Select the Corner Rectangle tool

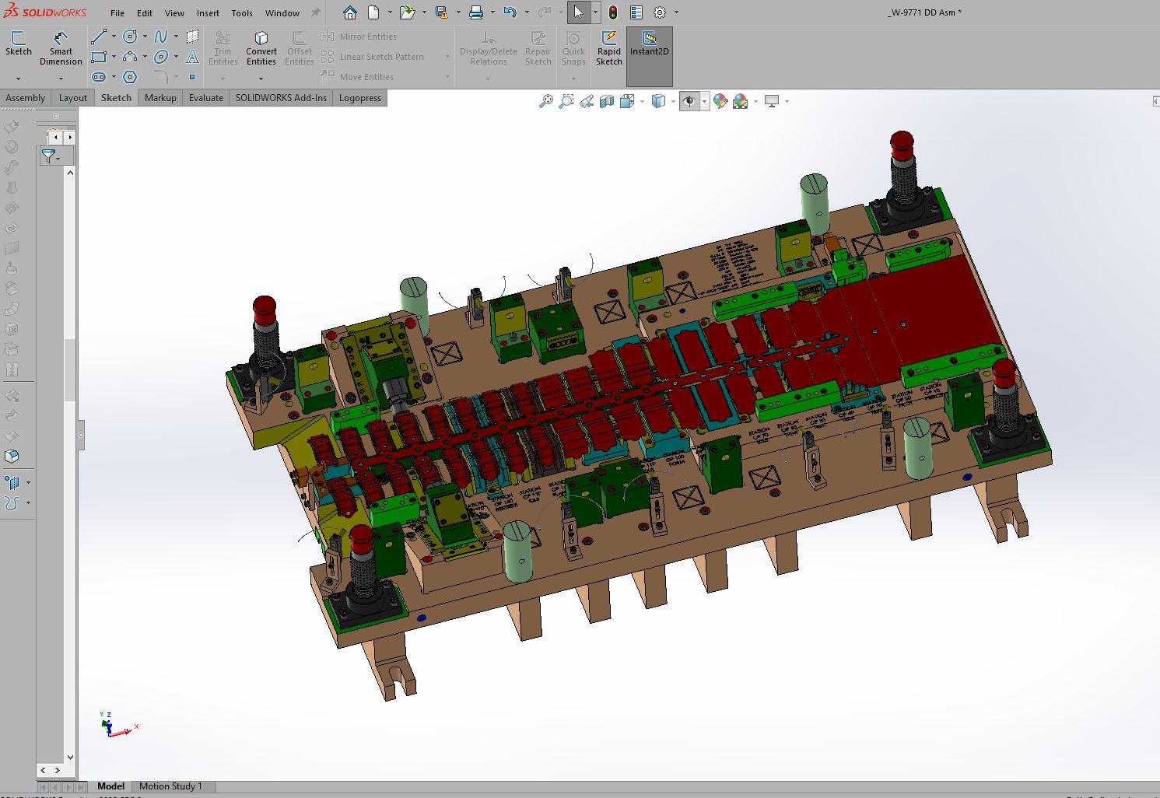click(99, 57)
